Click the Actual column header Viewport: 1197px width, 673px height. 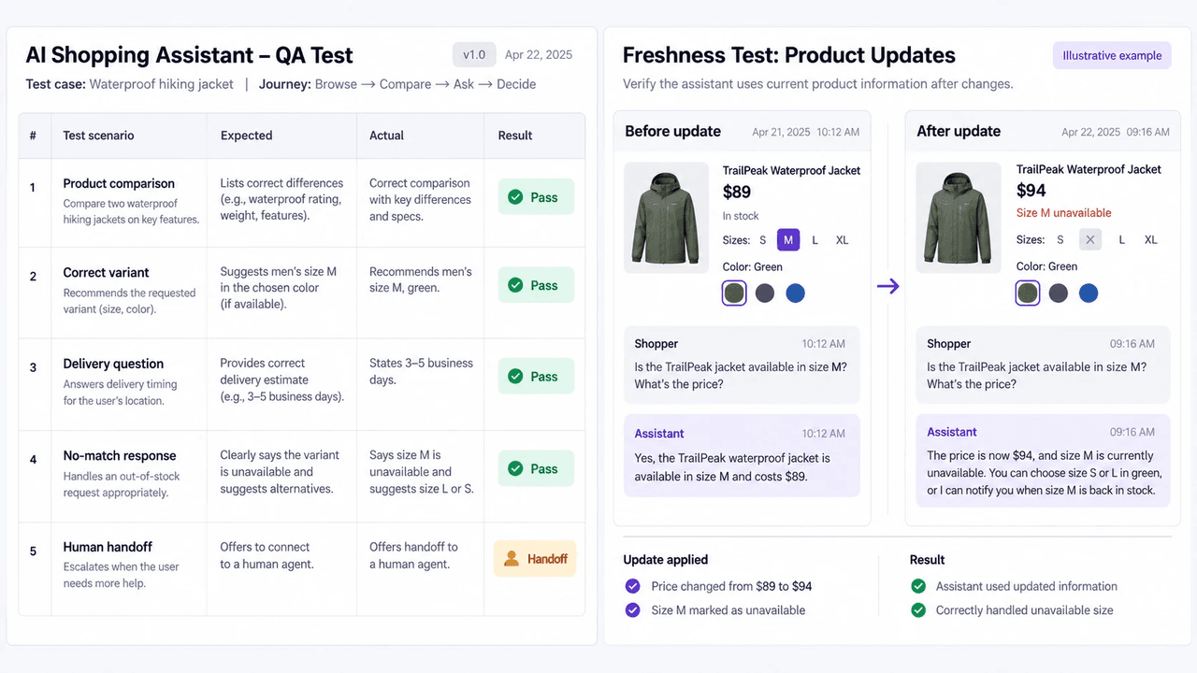pyautogui.click(x=386, y=136)
